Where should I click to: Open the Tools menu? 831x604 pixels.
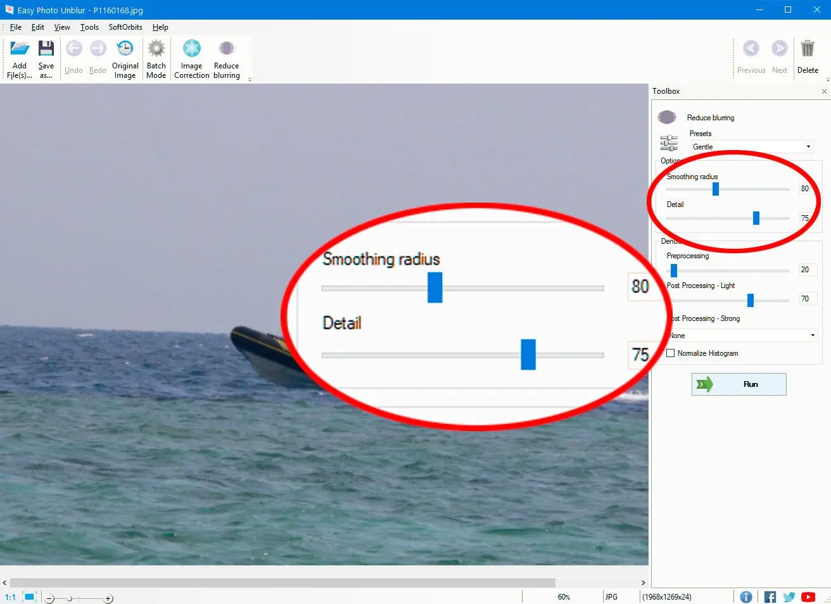pyautogui.click(x=89, y=27)
